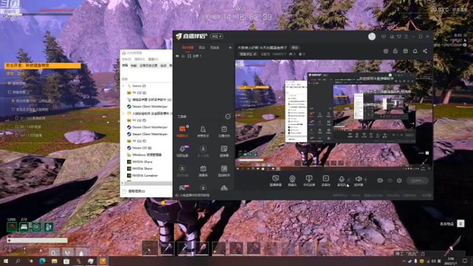Viewport: 473px width, 266px height.
Task: Click the share icon in streaming app
Action: click(x=425, y=51)
